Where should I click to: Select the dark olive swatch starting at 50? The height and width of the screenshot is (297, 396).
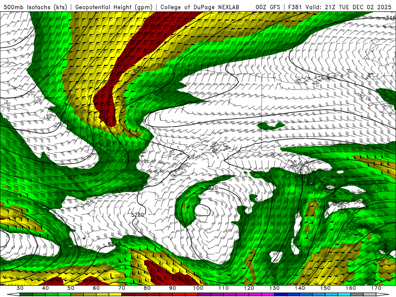point(77,295)
